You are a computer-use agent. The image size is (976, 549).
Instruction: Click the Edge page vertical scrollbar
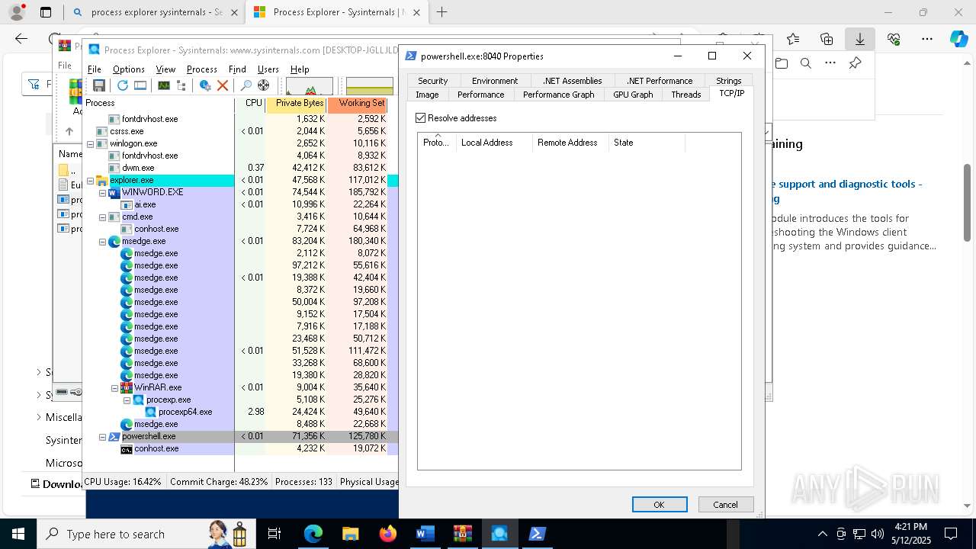(968, 202)
